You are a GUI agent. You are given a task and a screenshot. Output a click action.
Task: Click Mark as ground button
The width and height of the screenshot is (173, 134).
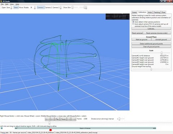coord(141,40)
